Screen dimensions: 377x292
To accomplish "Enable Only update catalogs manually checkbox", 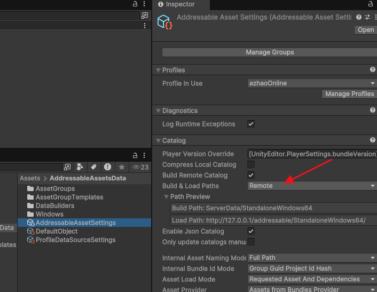I will click(251, 242).
